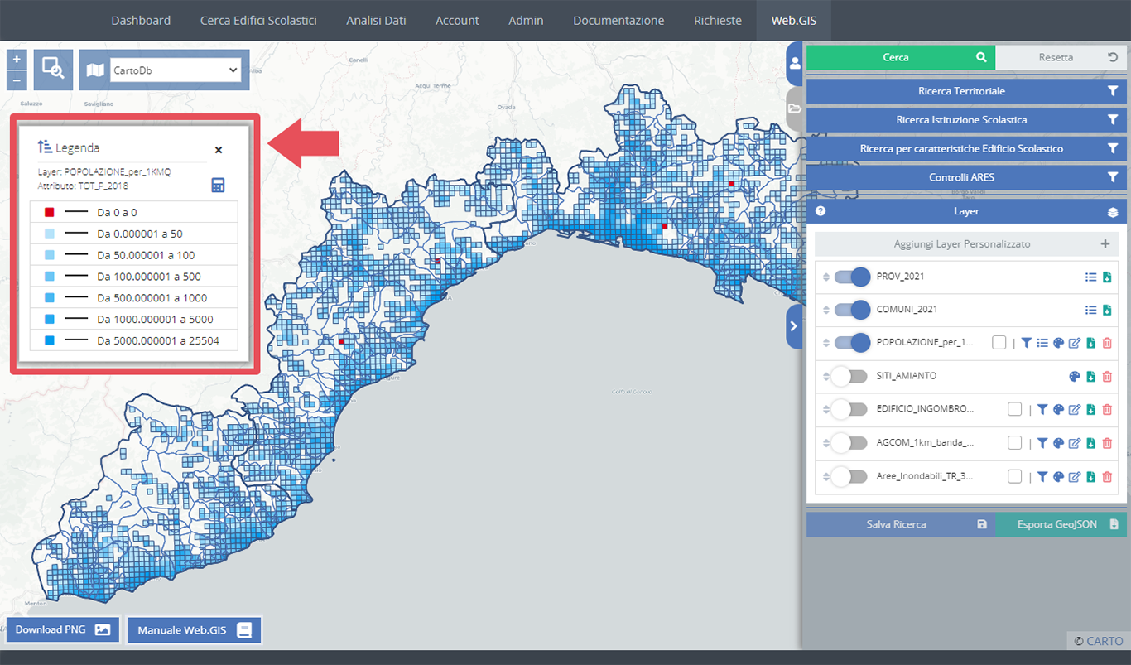The image size is (1131, 665).
Task: Go to the Analisi Dati tab
Action: 376,20
